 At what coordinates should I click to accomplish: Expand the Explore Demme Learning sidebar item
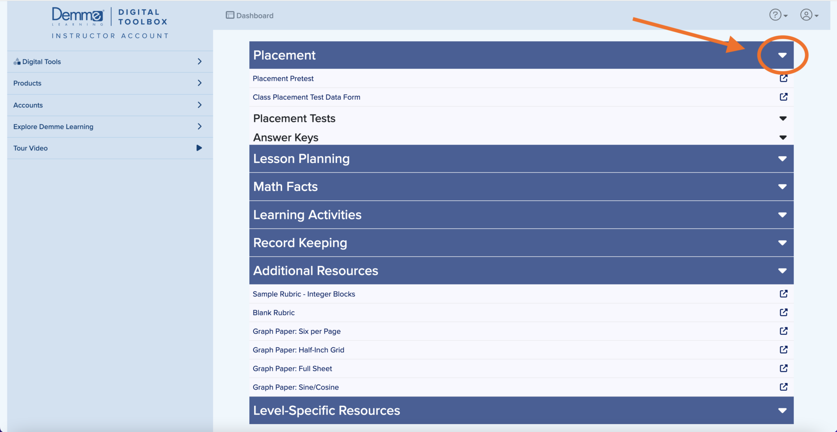(53, 126)
